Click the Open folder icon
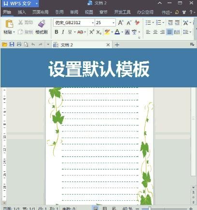197x210 pixels. [x=5, y=44]
